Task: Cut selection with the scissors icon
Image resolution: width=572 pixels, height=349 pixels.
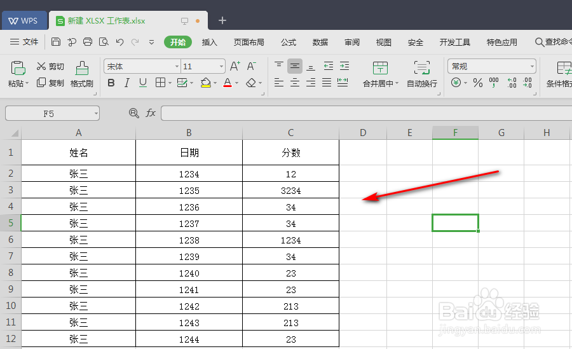Action: (41, 66)
